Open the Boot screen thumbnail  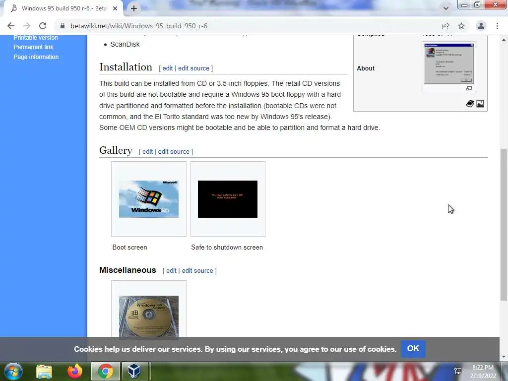[149, 199]
